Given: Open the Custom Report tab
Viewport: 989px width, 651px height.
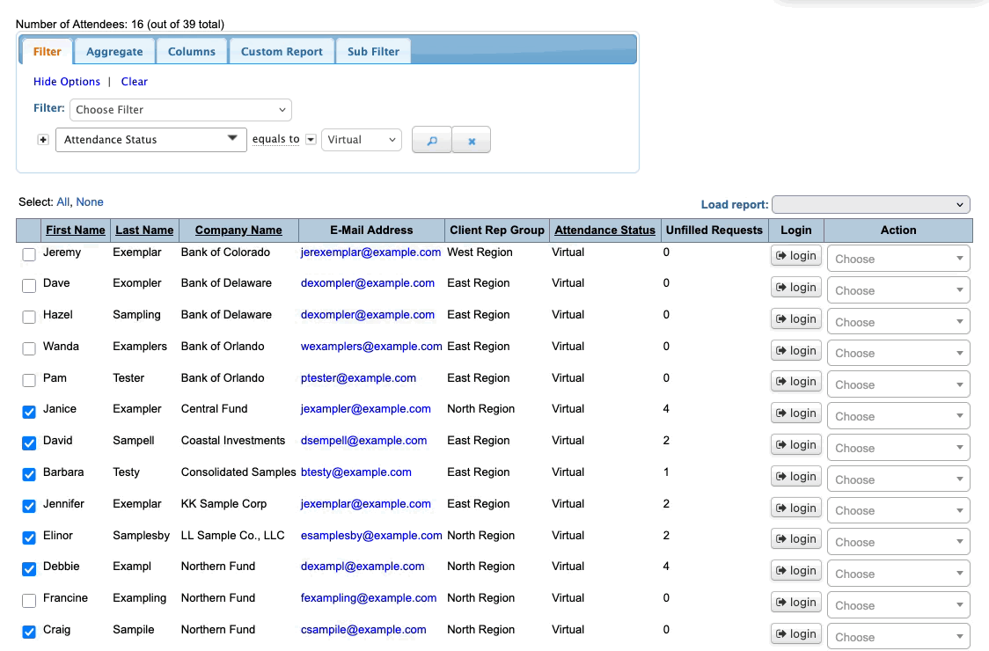Looking at the screenshot, I should (x=282, y=52).
